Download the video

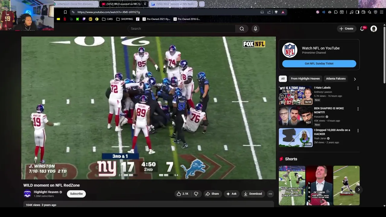click(253, 194)
